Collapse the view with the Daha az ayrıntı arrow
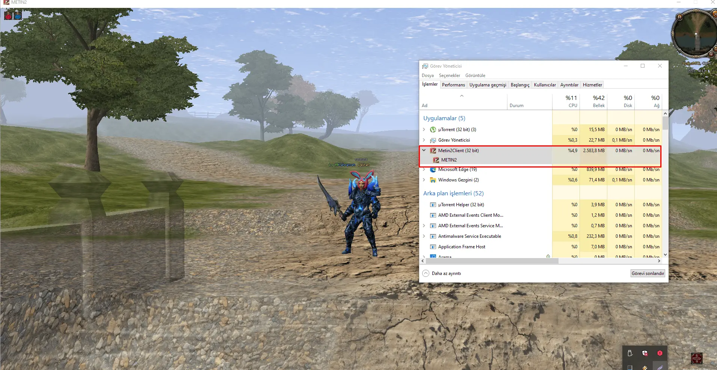The image size is (717, 370). (426, 273)
